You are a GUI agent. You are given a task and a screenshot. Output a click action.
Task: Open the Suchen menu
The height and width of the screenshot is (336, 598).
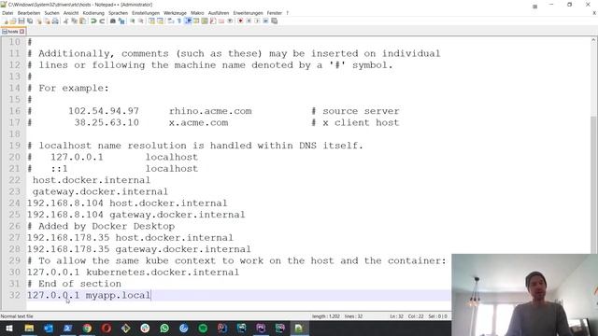pos(52,13)
